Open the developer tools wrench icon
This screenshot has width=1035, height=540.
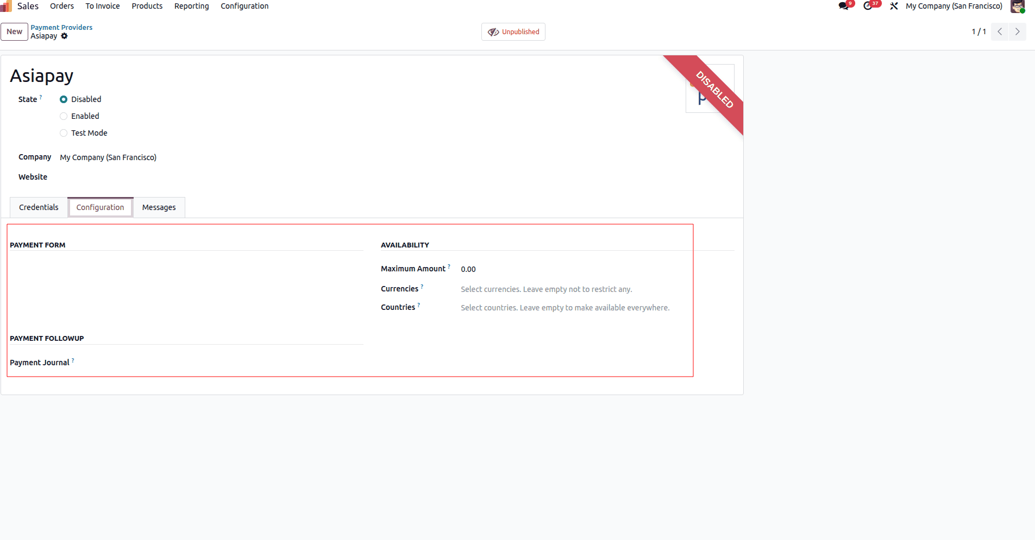pos(894,6)
